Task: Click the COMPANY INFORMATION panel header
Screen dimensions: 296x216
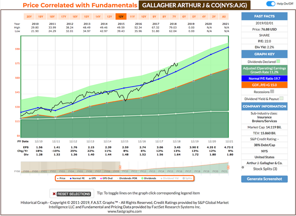Action: [264, 107]
